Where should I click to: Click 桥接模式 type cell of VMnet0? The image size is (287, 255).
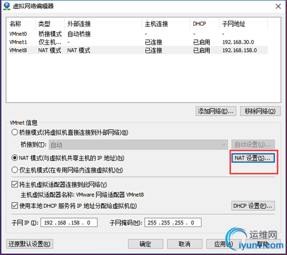[50, 34]
